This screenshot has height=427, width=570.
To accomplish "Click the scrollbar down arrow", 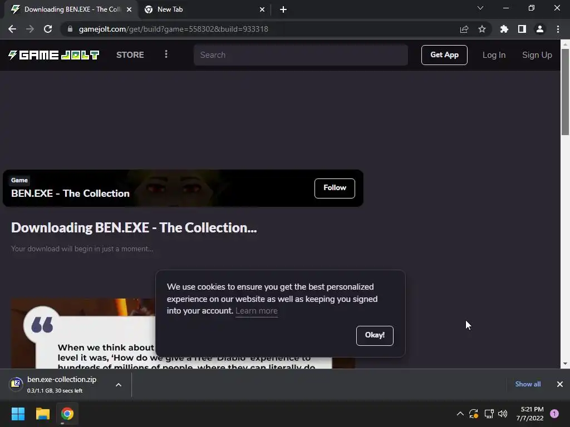I will pos(565,364).
